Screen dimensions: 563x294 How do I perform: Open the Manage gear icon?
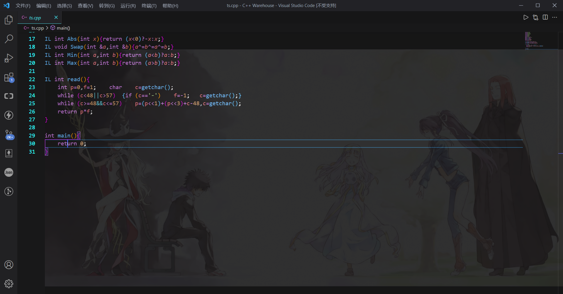tap(9, 284)
